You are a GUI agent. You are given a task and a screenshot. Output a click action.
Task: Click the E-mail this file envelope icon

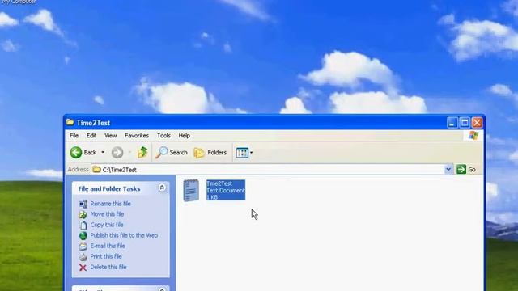[x=83, y=246]
